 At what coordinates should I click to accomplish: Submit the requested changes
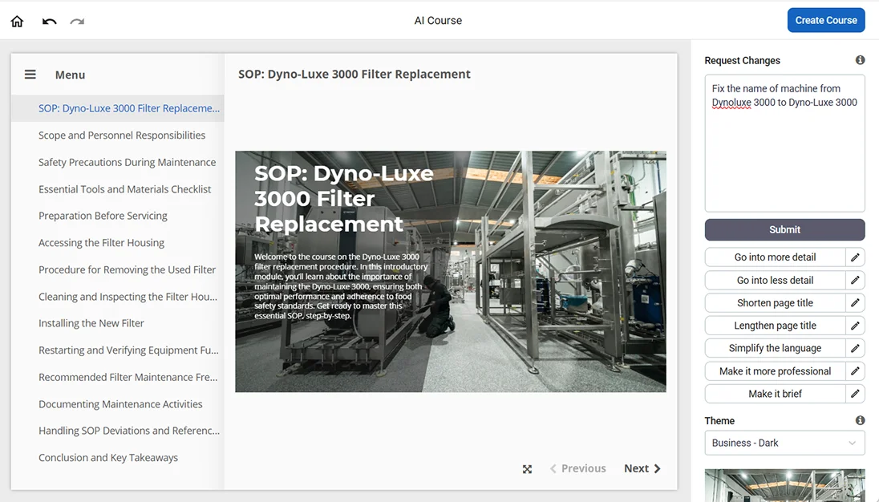point(784,229)
